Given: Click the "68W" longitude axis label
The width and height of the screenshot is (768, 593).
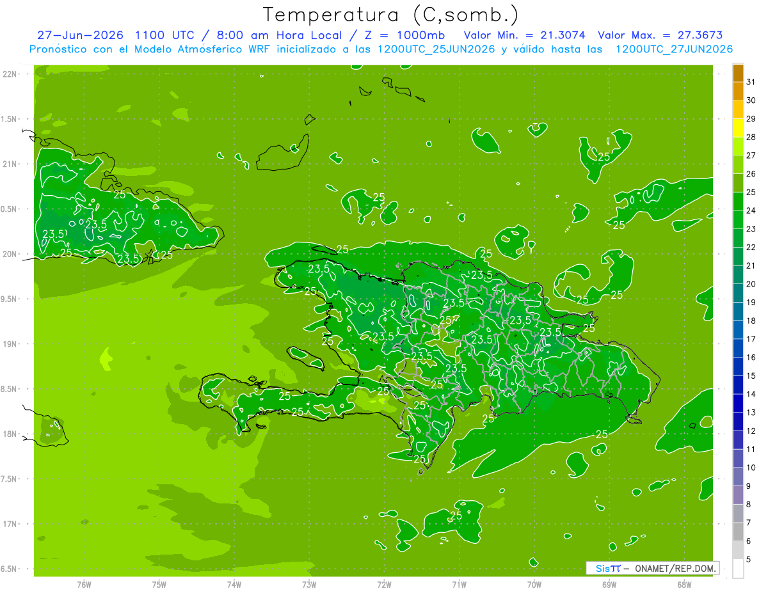Looking at the screenshot, I should [x=684, y=585].
